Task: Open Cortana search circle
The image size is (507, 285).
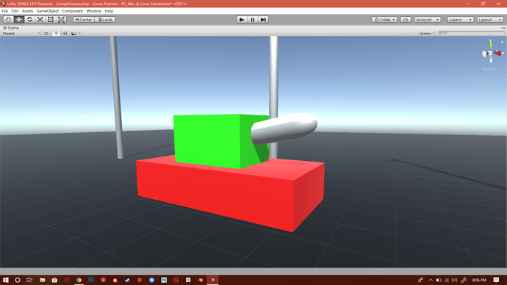Action: coord(18,280)
